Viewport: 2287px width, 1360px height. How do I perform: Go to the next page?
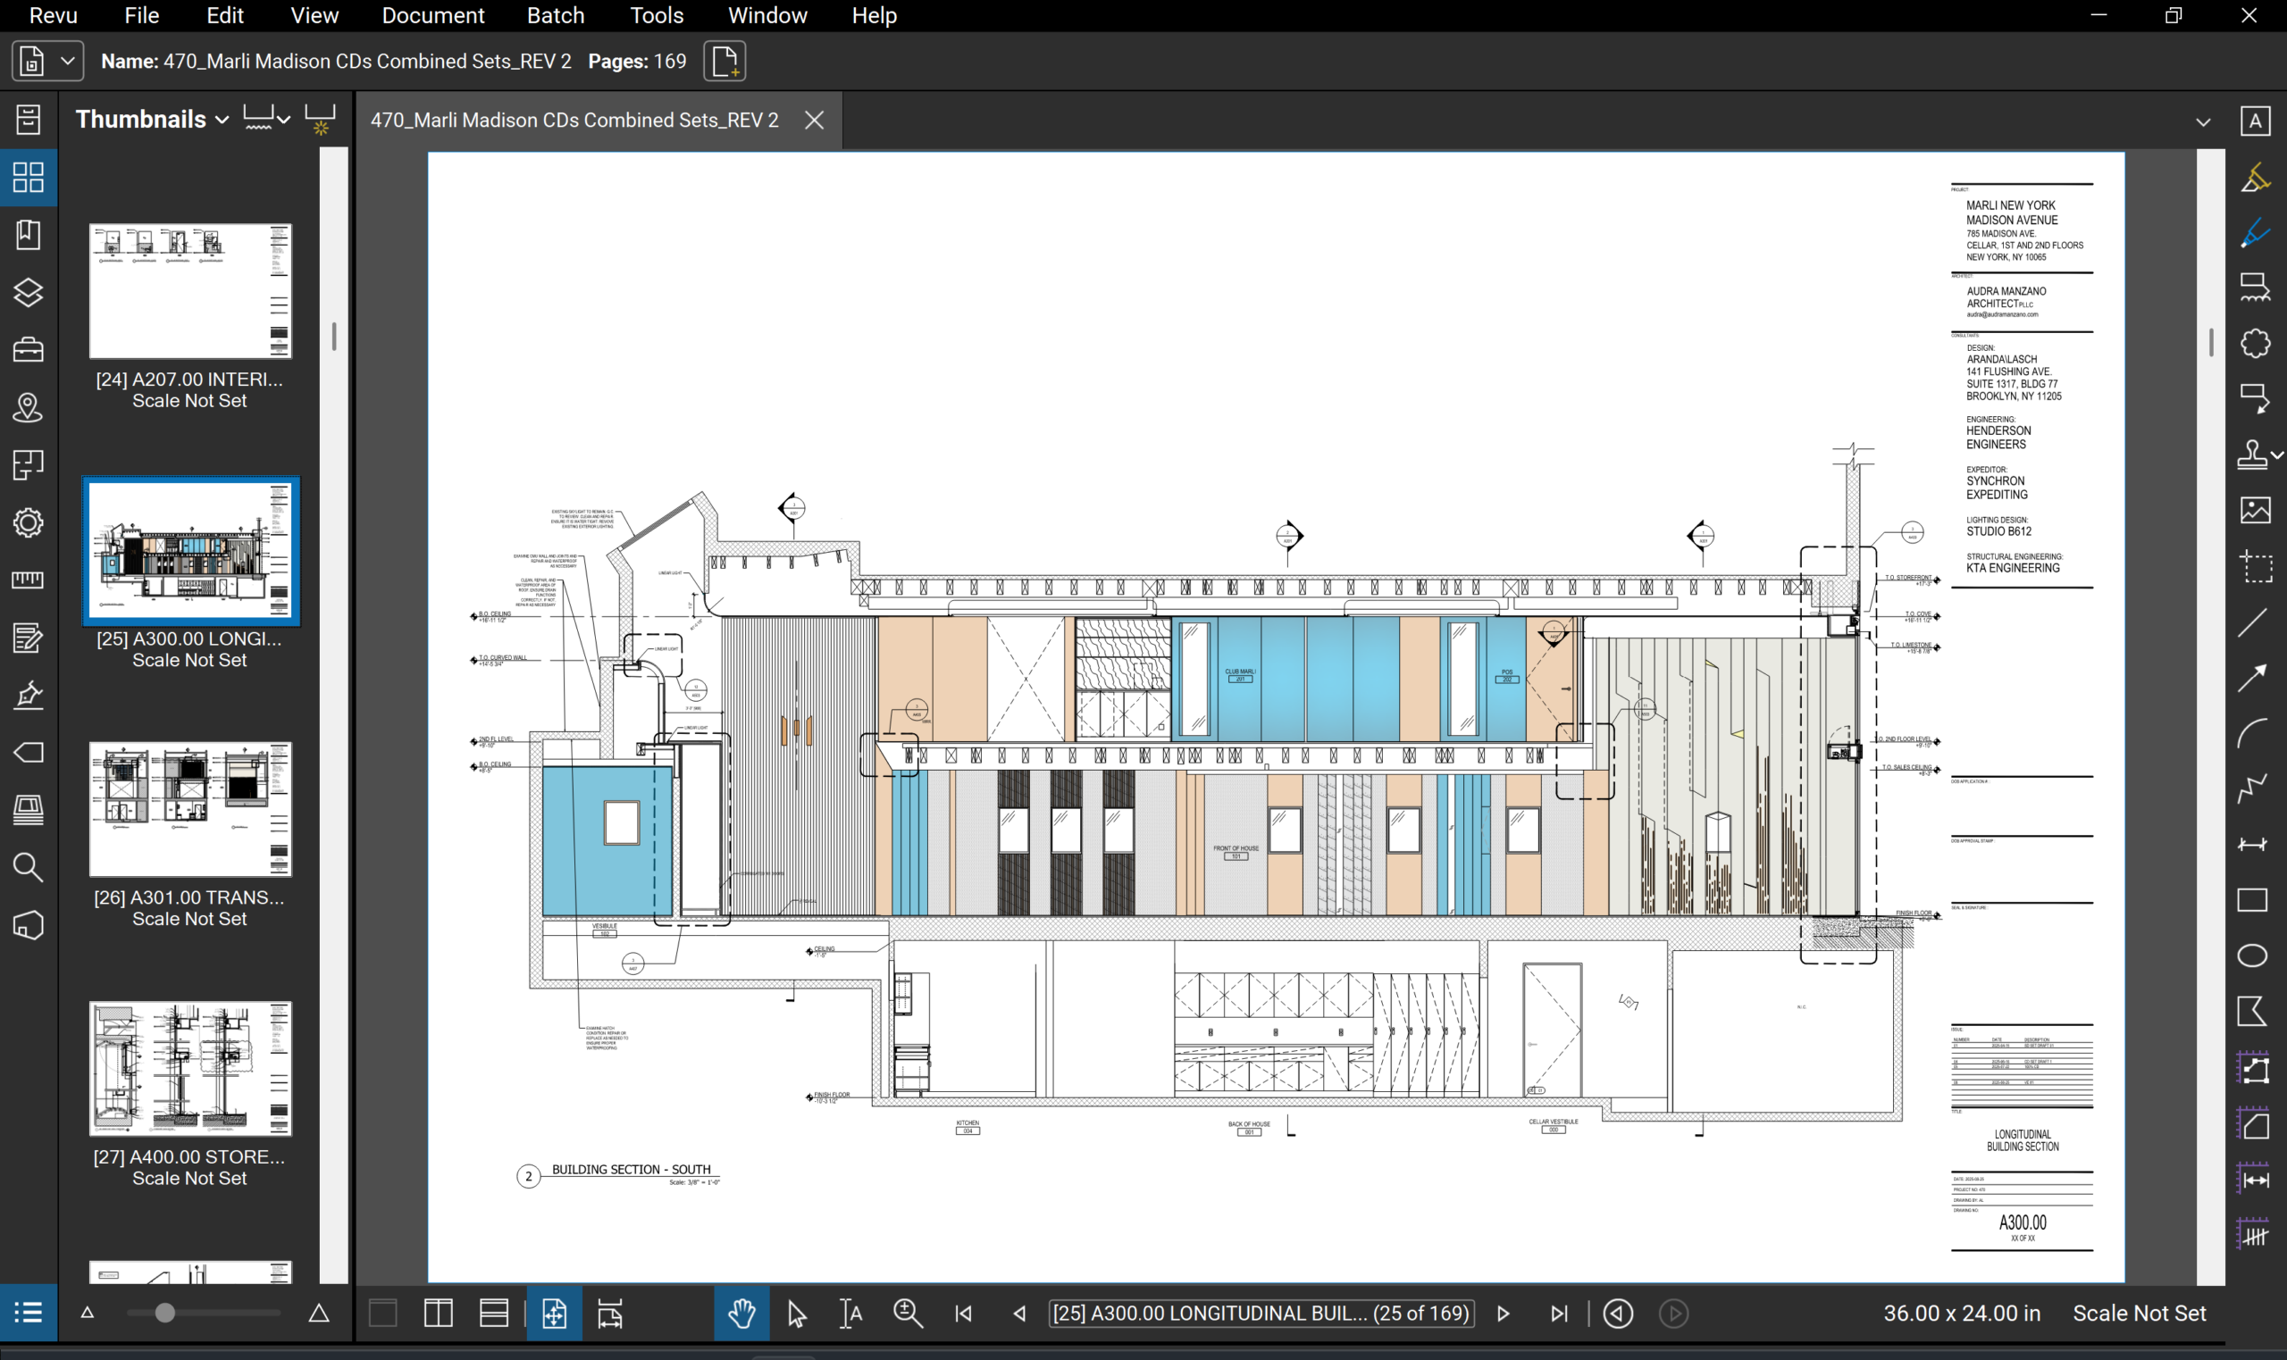click(x=1504, y=1314)
